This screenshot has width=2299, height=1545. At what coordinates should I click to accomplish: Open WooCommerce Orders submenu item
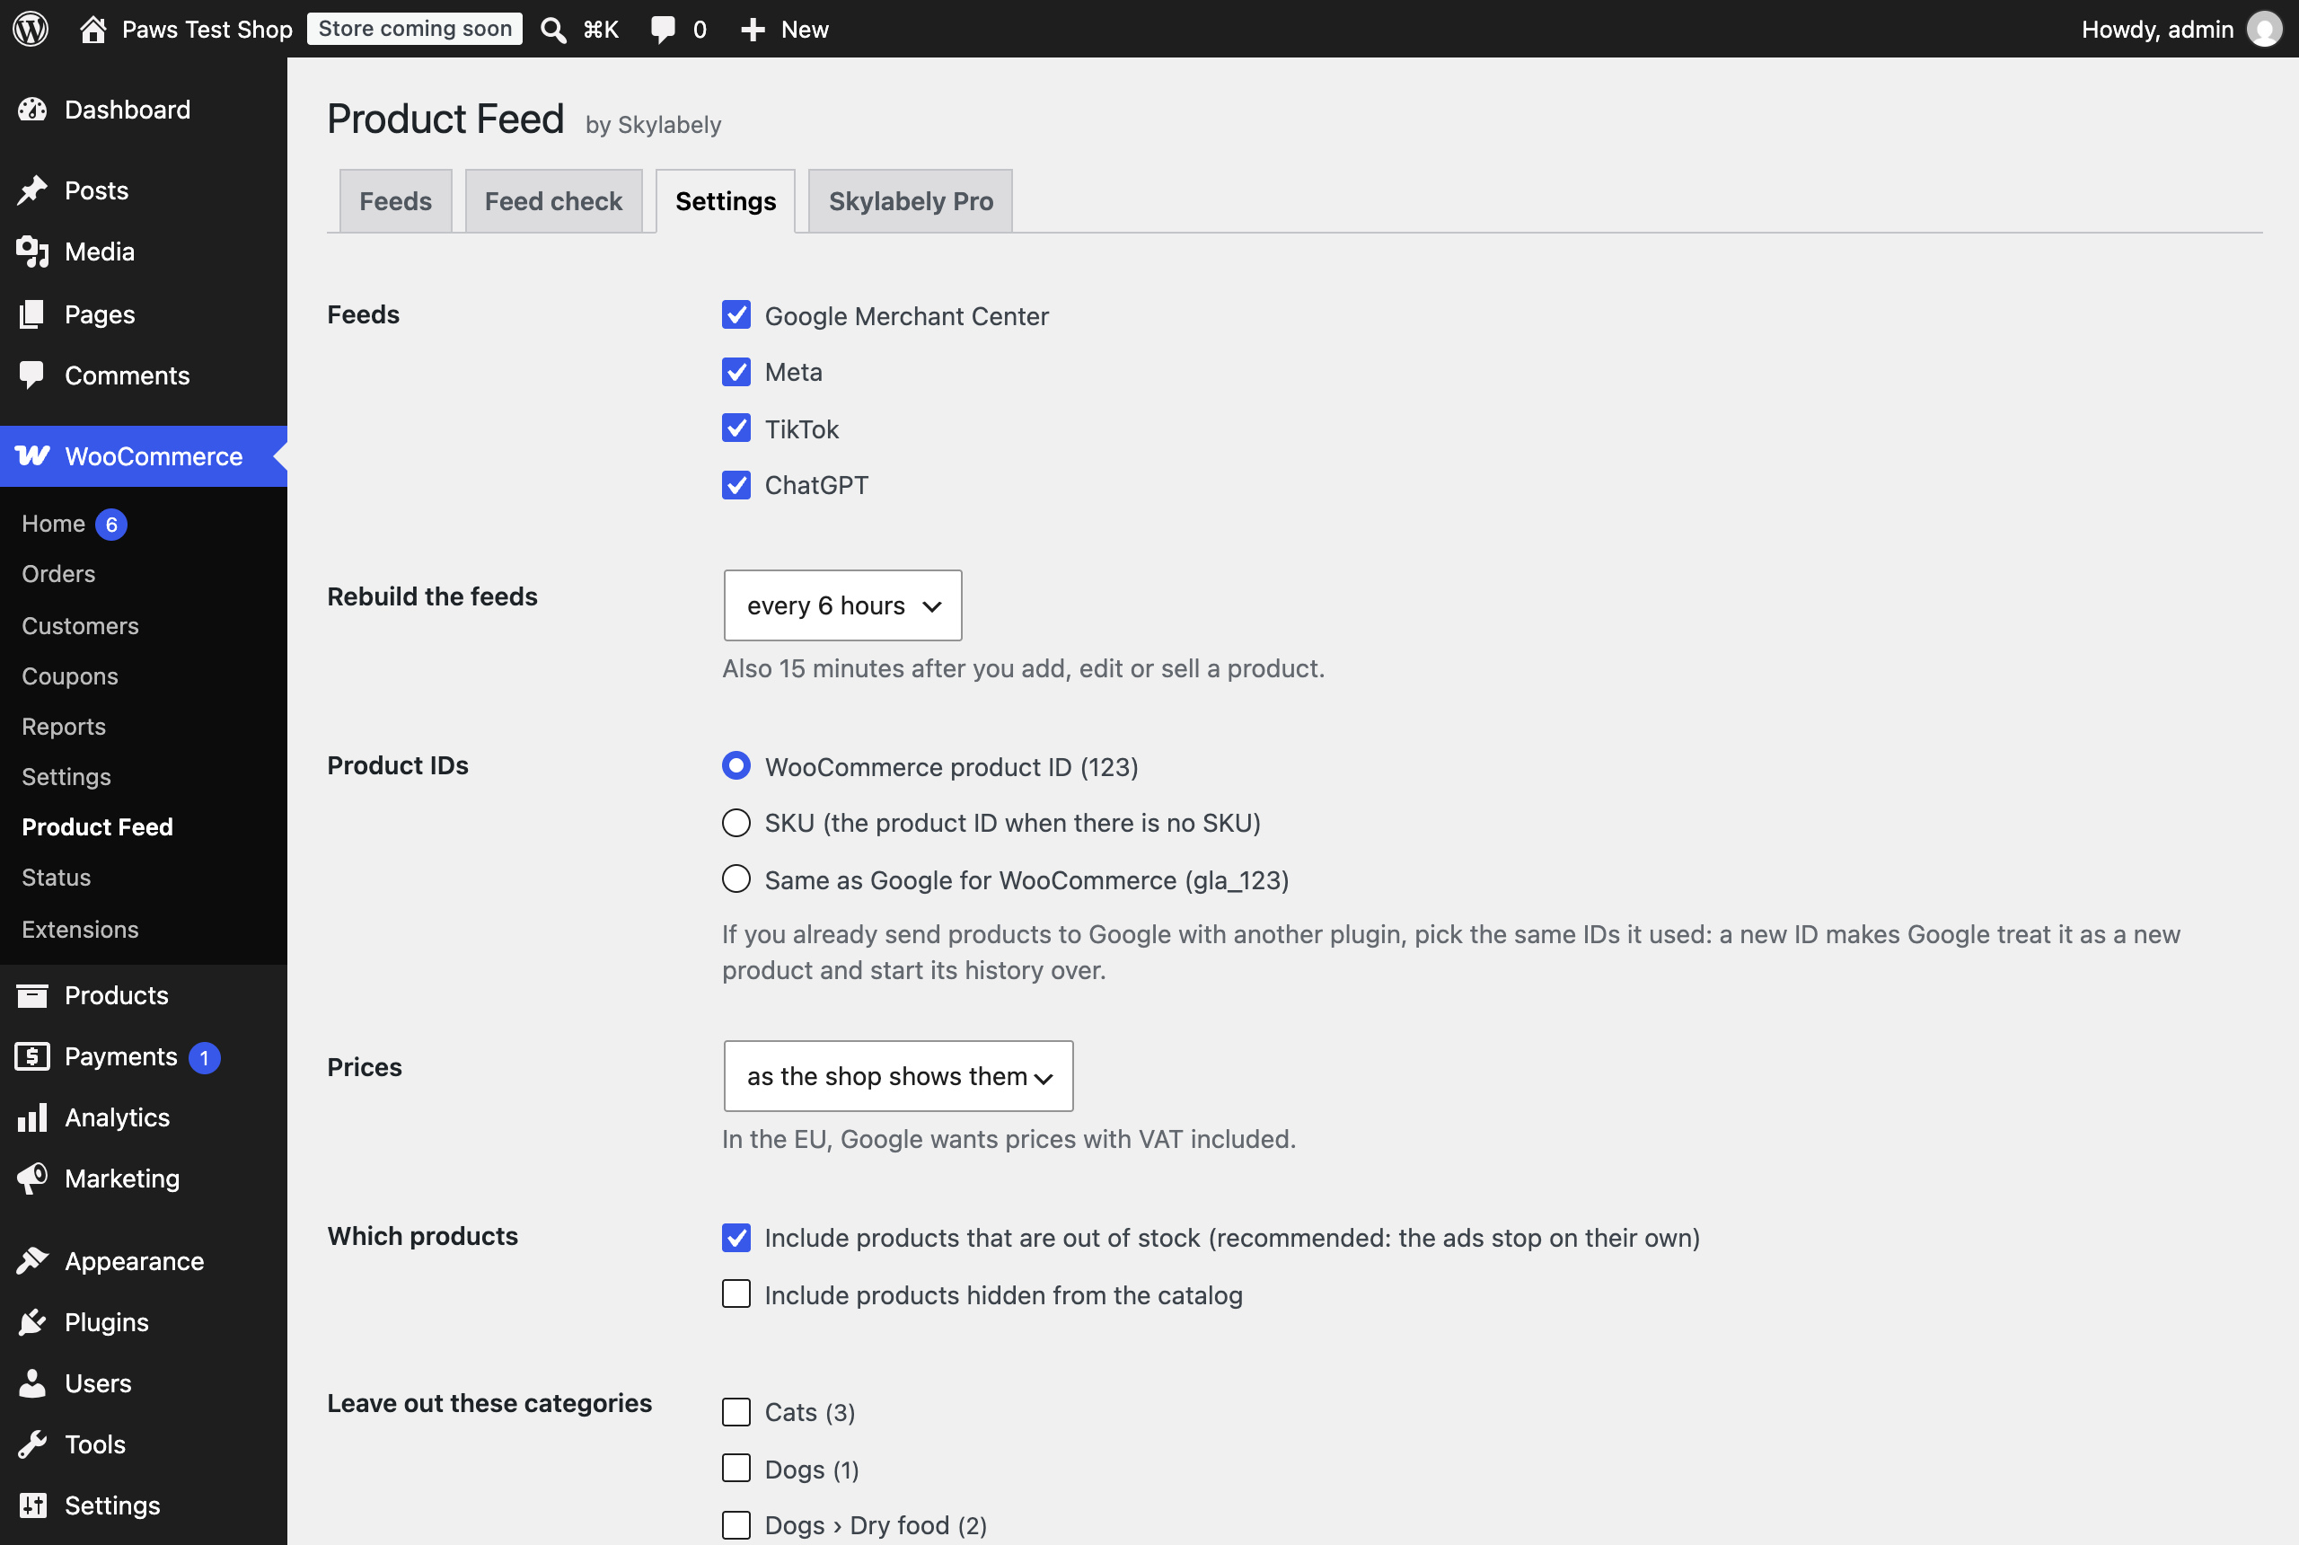pyautogui.click(x=58, y=573)
